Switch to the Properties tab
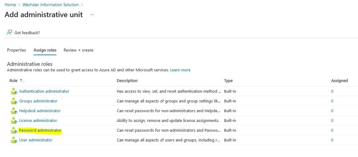This screenshot has height=157, width=358. tap(17, 50)
